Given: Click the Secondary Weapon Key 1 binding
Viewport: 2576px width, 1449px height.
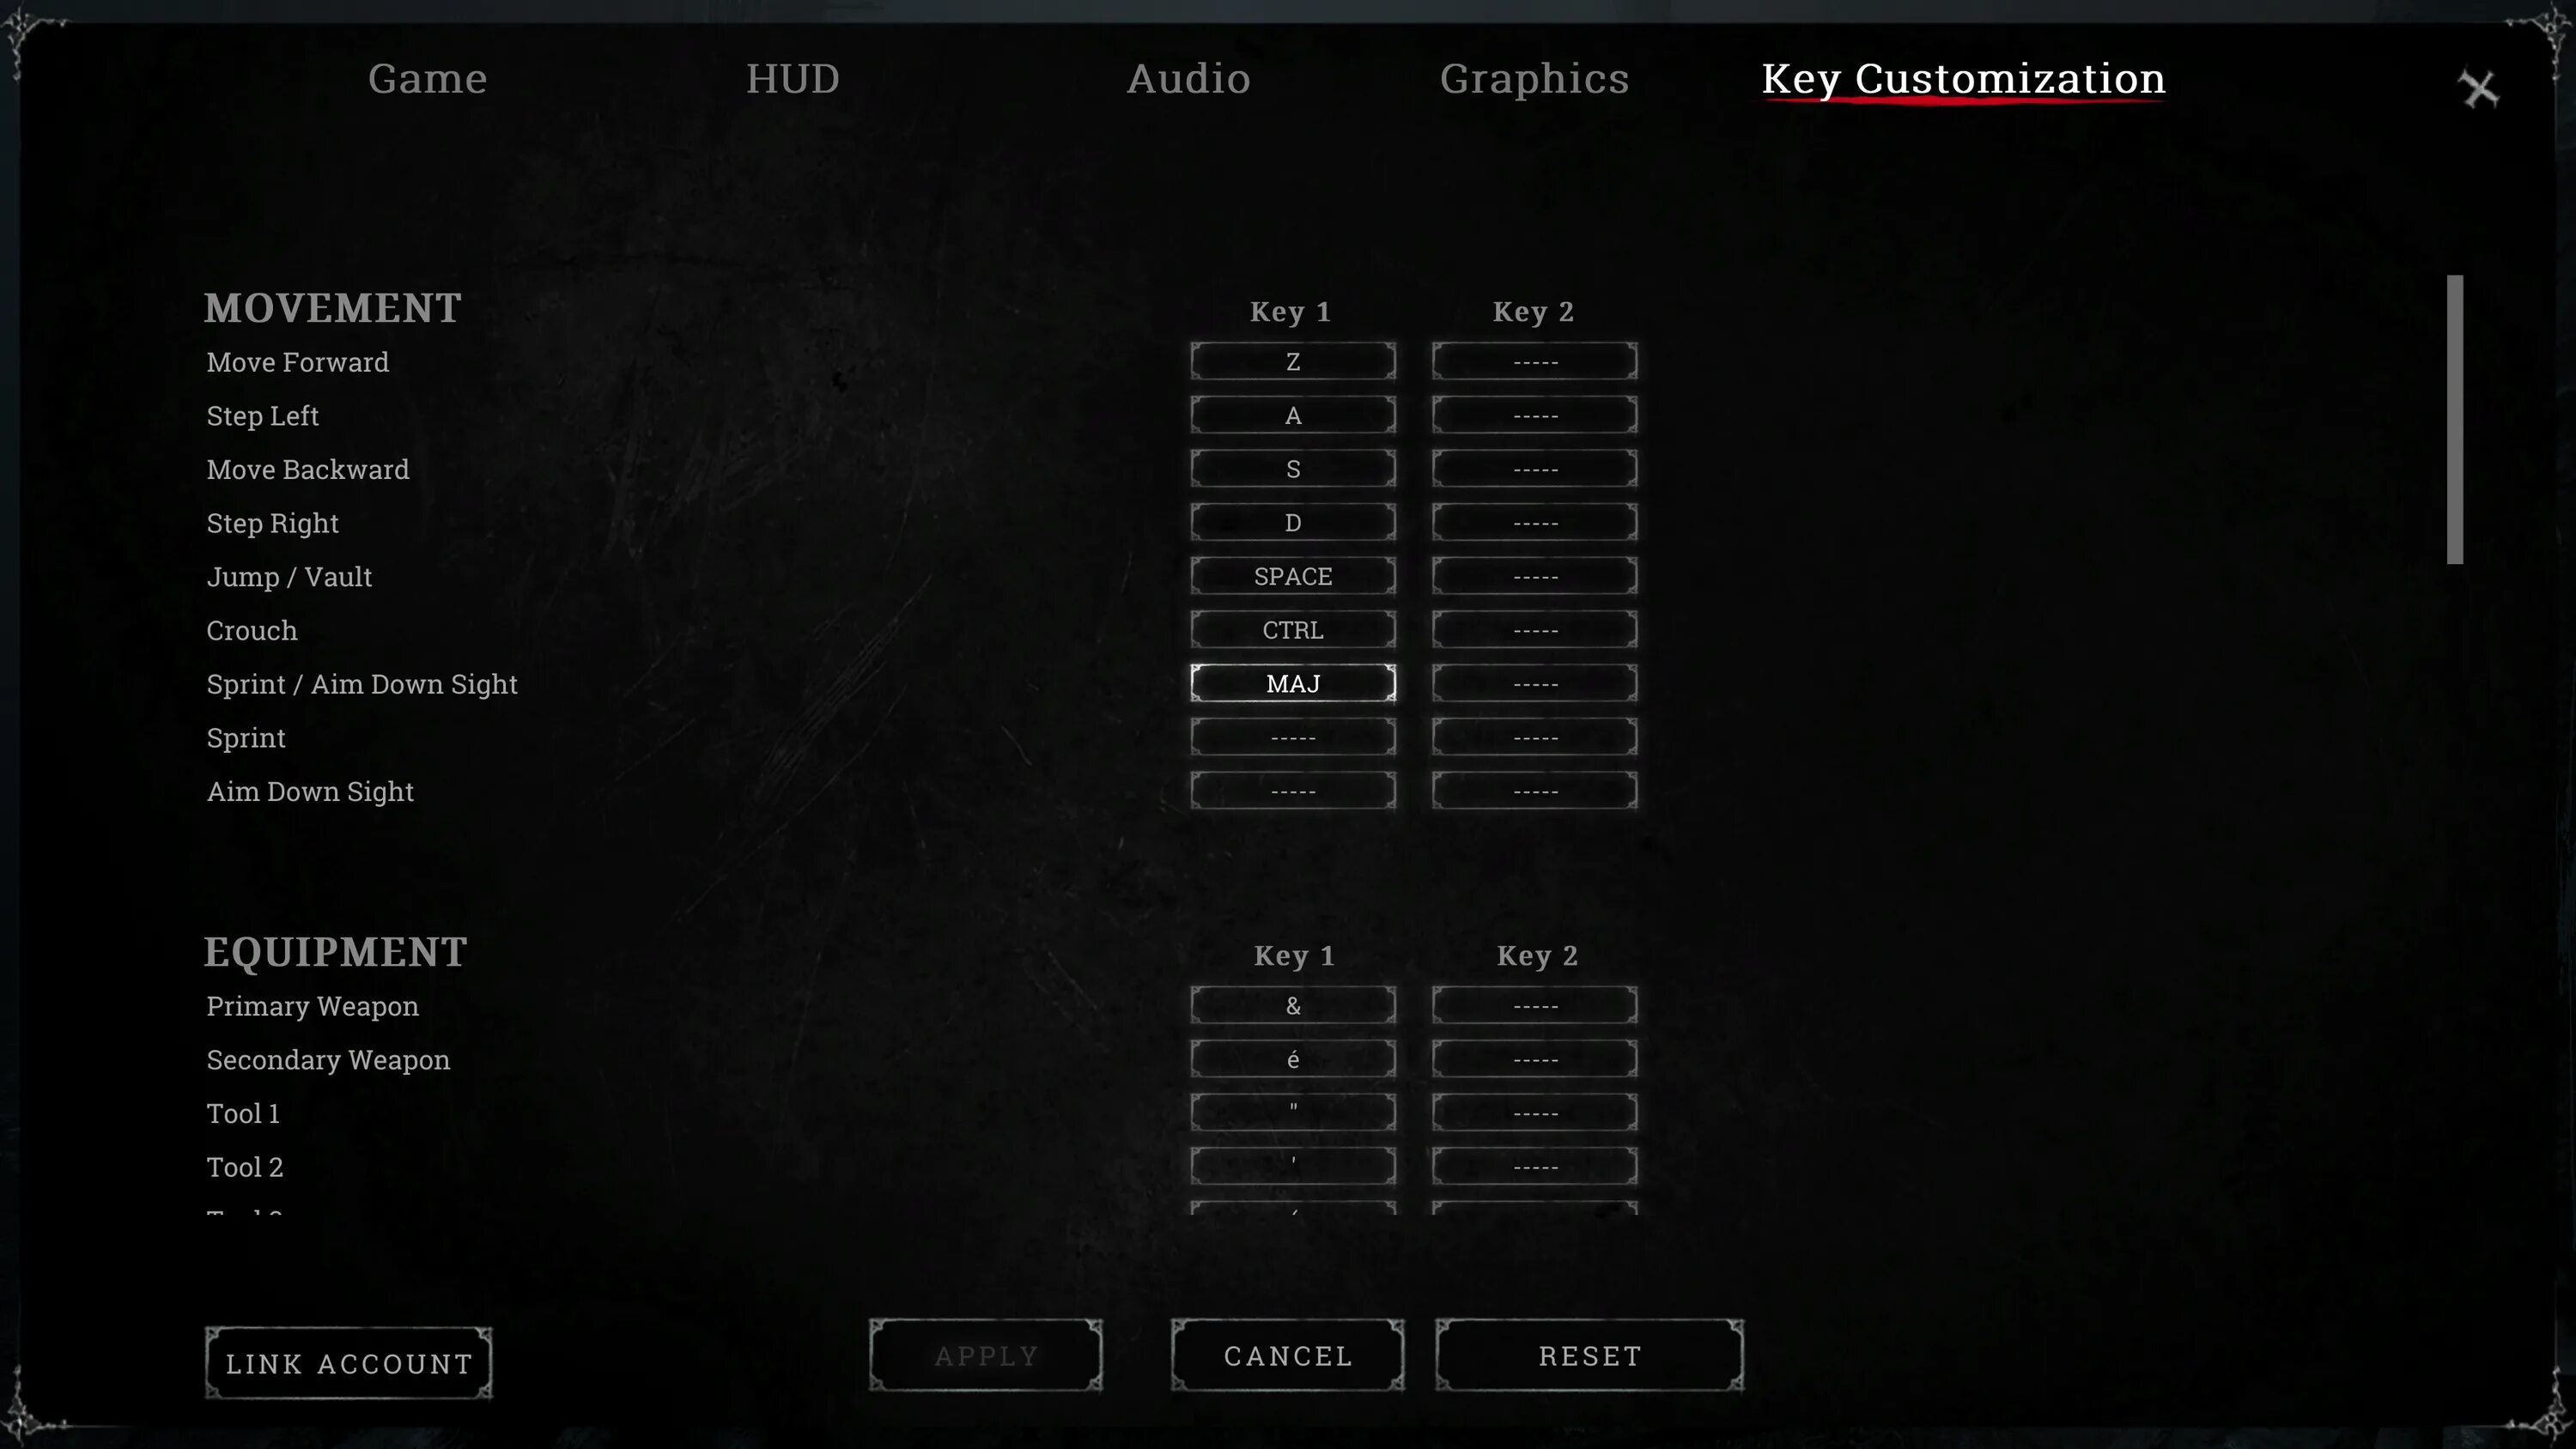Looking at the screenshot, I should coord(1295,1058).
